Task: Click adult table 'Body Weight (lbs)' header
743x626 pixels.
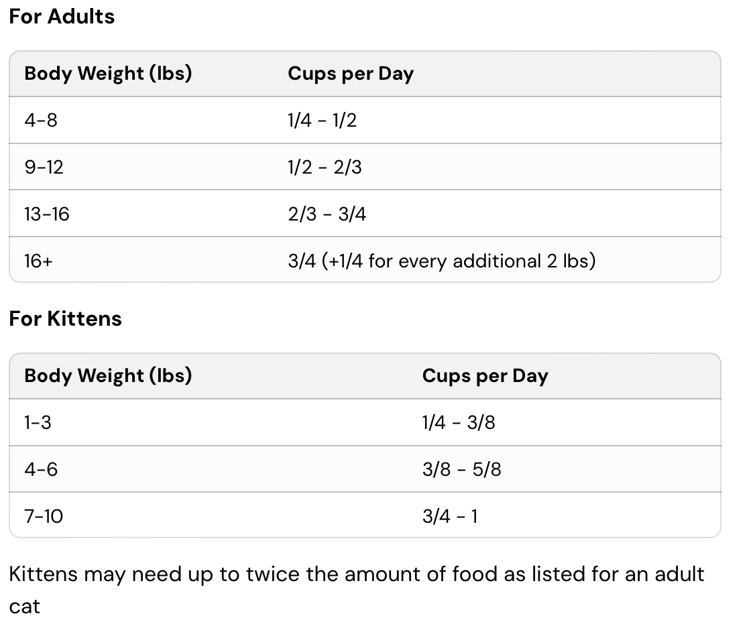Action: (x=108, y=74)
